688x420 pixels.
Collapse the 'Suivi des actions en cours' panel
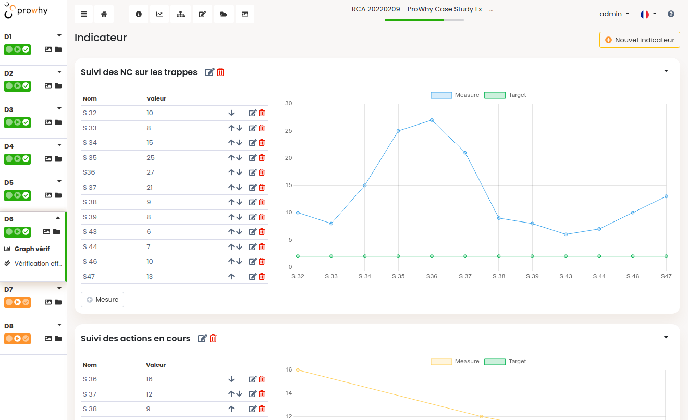point(666,338)
